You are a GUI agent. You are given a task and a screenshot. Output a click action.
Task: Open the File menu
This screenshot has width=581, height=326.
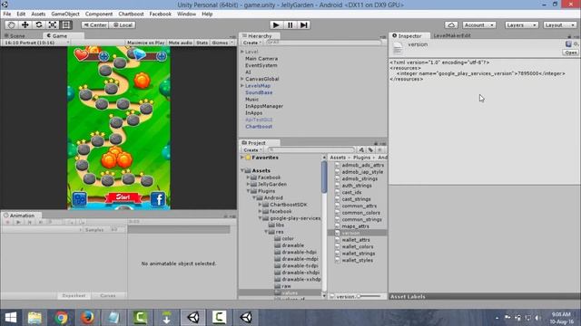pos(7,14)
